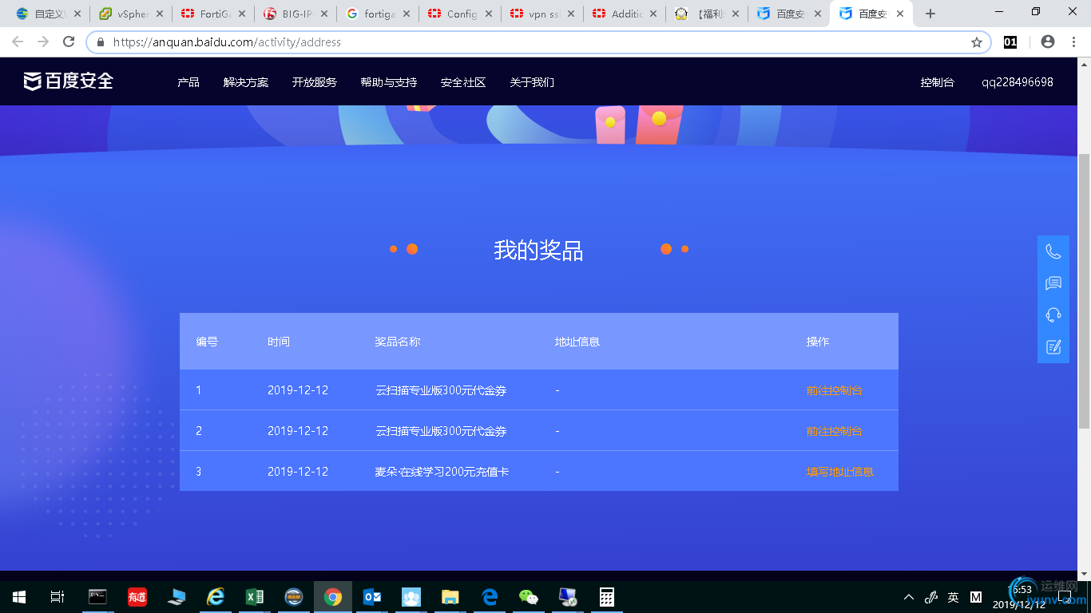This screenshot has height=613, width=1091.
Task: Click the 填写地址信息 link
Action: click(840, 472)
